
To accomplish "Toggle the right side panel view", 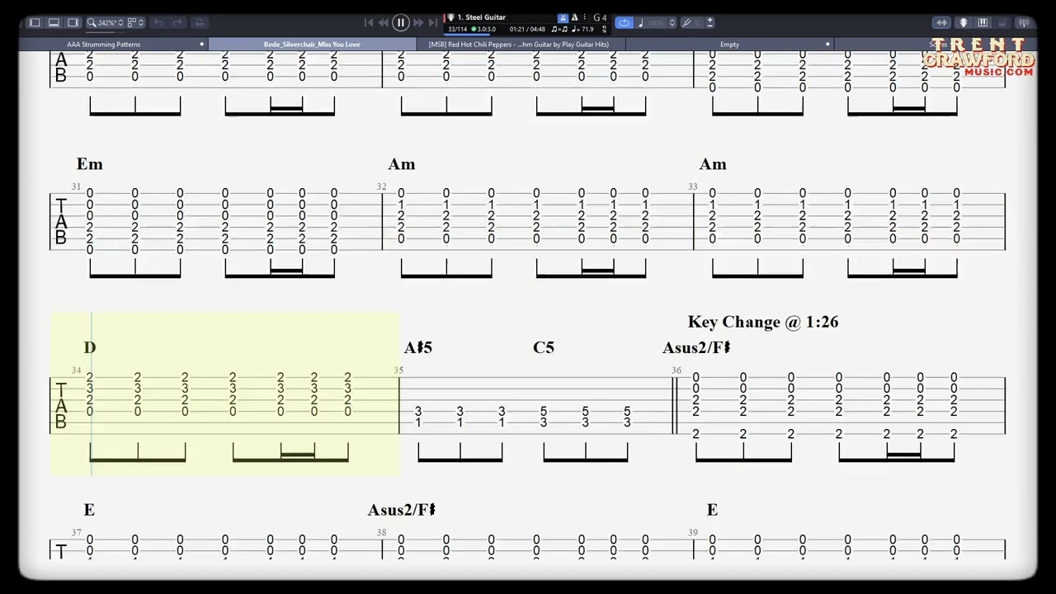I will coord(73,22).
